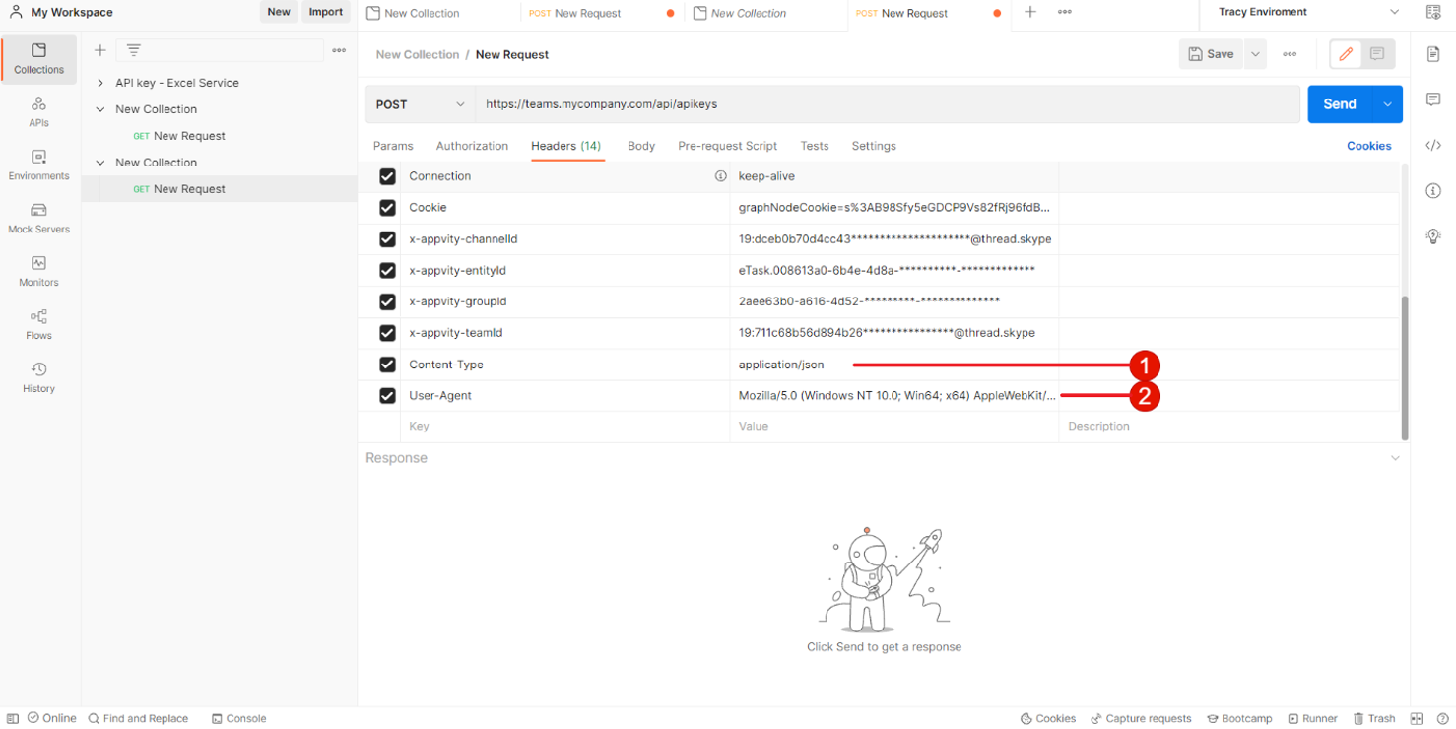Click the plus icon to create new collection

(x=99, y=50)
